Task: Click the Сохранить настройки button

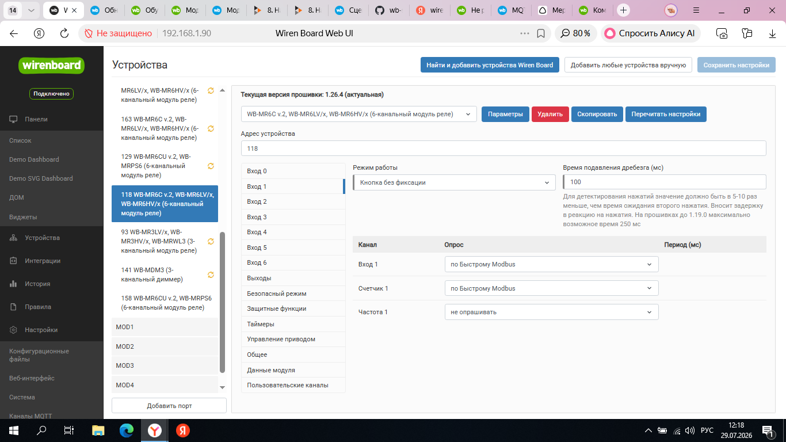Action: (737, 65)
